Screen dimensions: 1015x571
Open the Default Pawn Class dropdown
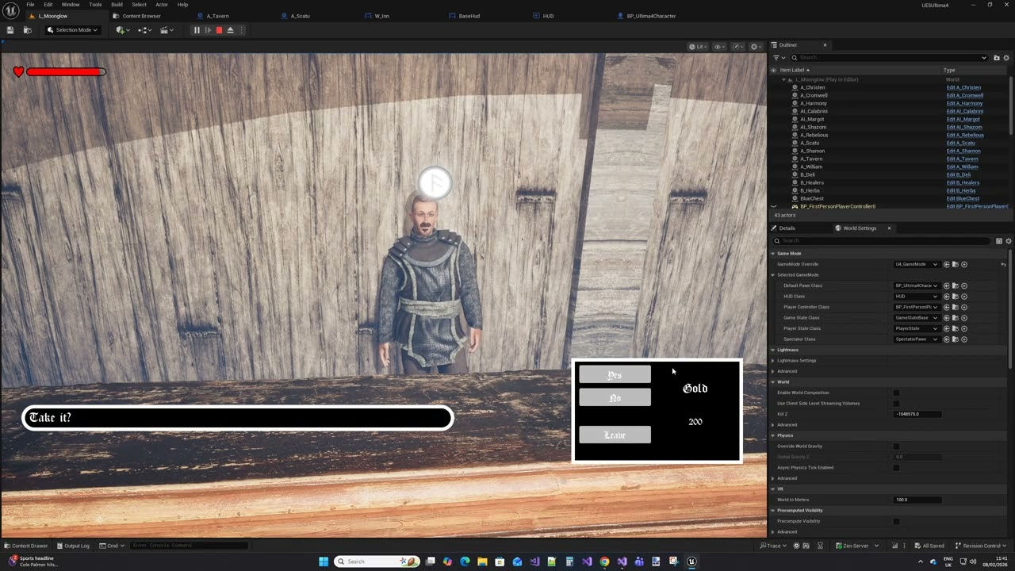917,285
